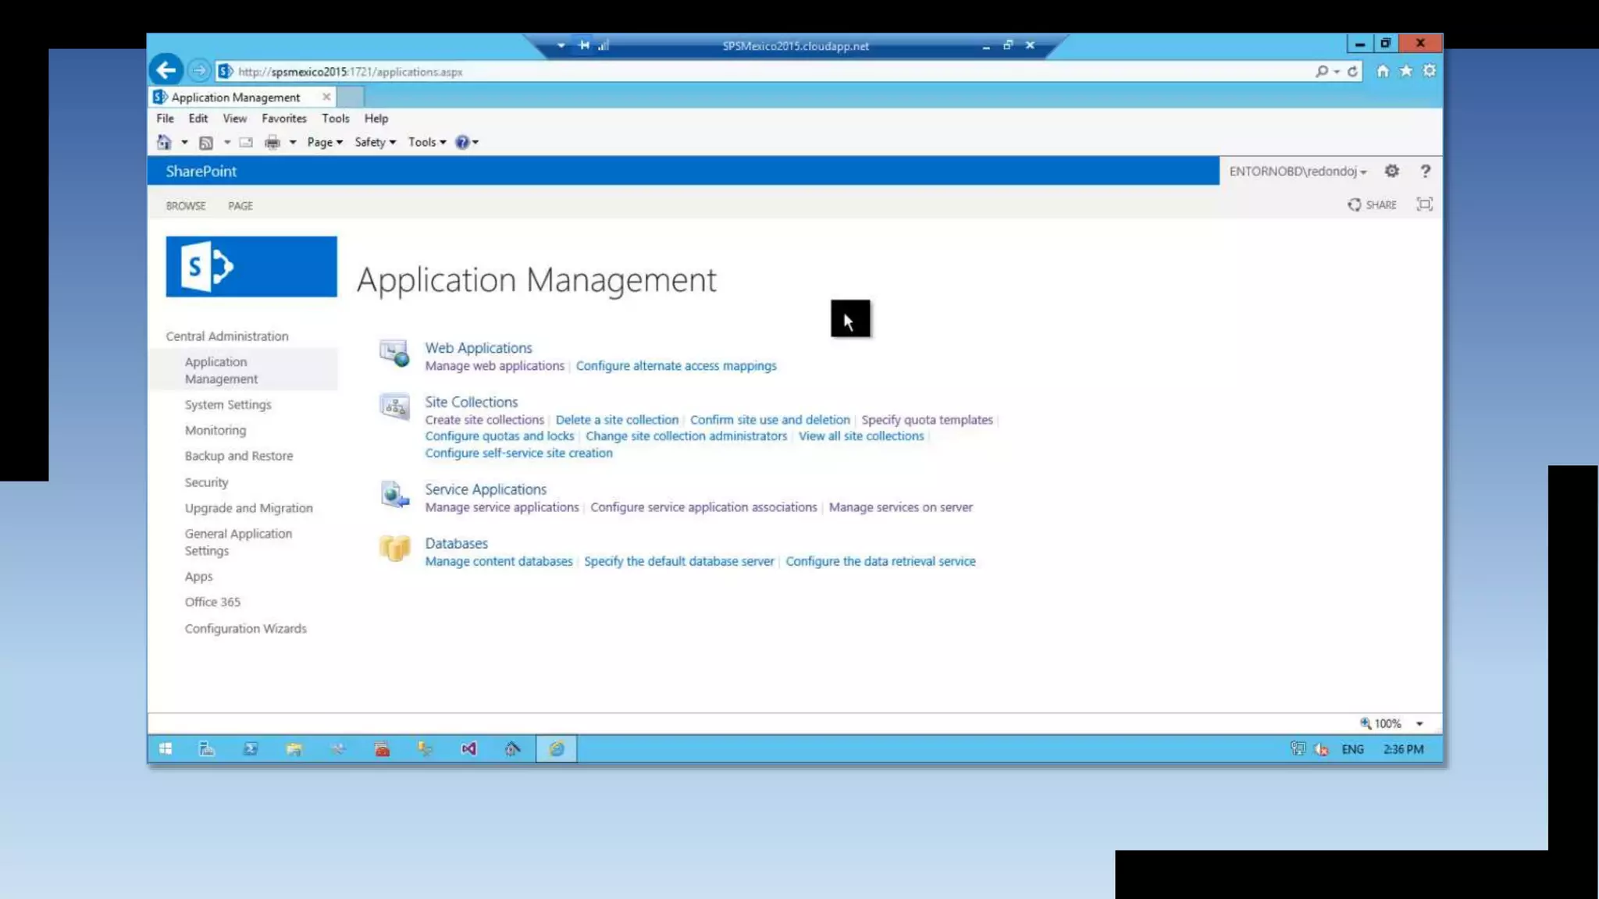Viewport: 1599px width, 899px height.
Task: Open the Windows Start button
Action: pyautogui.click(x=166, y=749)
